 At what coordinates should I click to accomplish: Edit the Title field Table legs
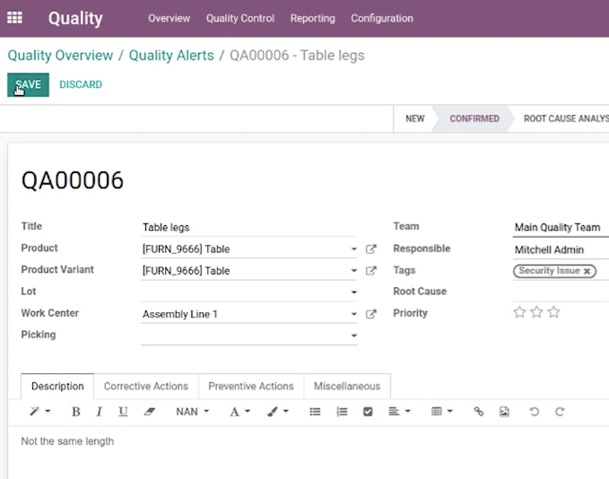click(x=249, y=227)
